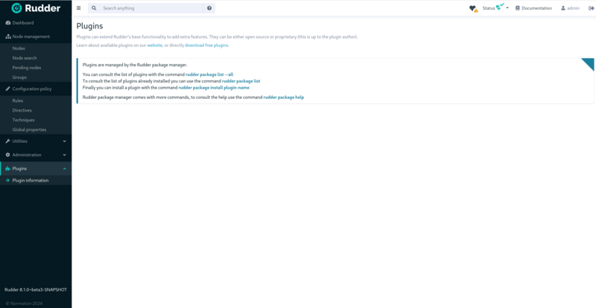Click the Plugins puzzle icon
This screenshot has width=596, height=308.
tap(8, 169)
